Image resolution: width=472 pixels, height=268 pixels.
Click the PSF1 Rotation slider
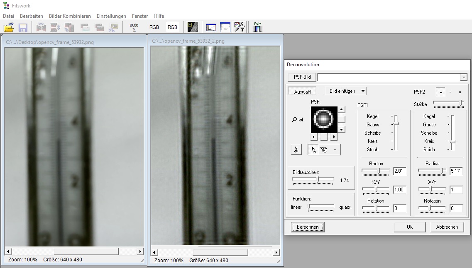click(376, 208)
